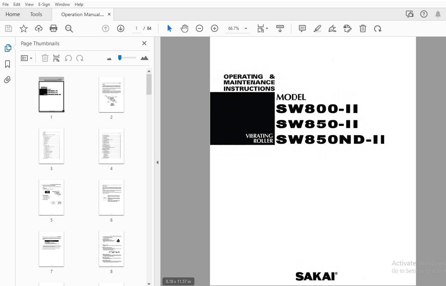
Task: Enlarge thumbnail size large mountain icon
Action: tap(144, 58)
